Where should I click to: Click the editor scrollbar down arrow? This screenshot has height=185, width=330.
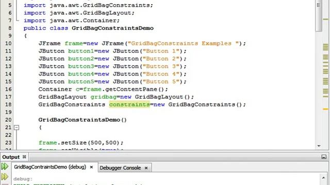click(x=319, y=146)
